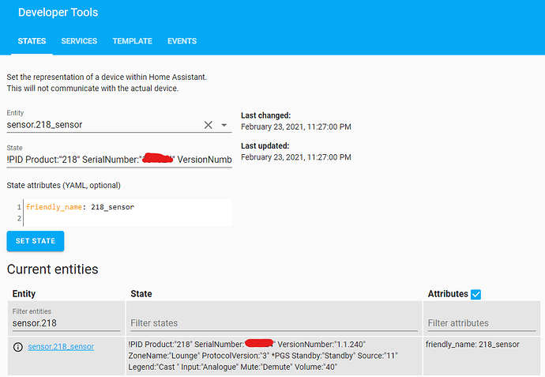Switch to the SERVICES tab
This screenshot has width=545, height=377.
pos(79,41)
